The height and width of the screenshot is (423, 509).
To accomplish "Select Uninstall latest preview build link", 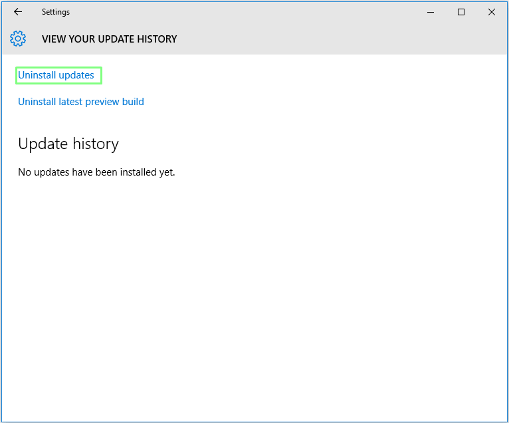I will [81, 102].
